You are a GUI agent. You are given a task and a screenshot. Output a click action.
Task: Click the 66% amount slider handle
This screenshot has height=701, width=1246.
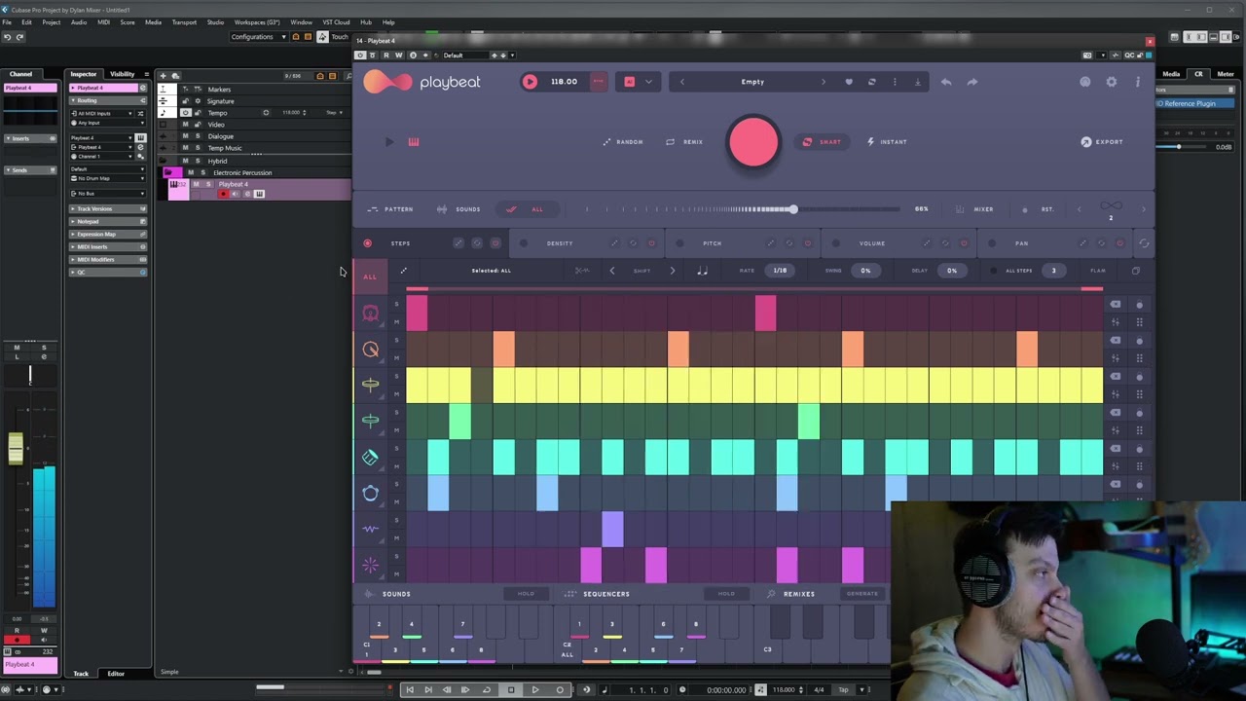tap(793, 209)
